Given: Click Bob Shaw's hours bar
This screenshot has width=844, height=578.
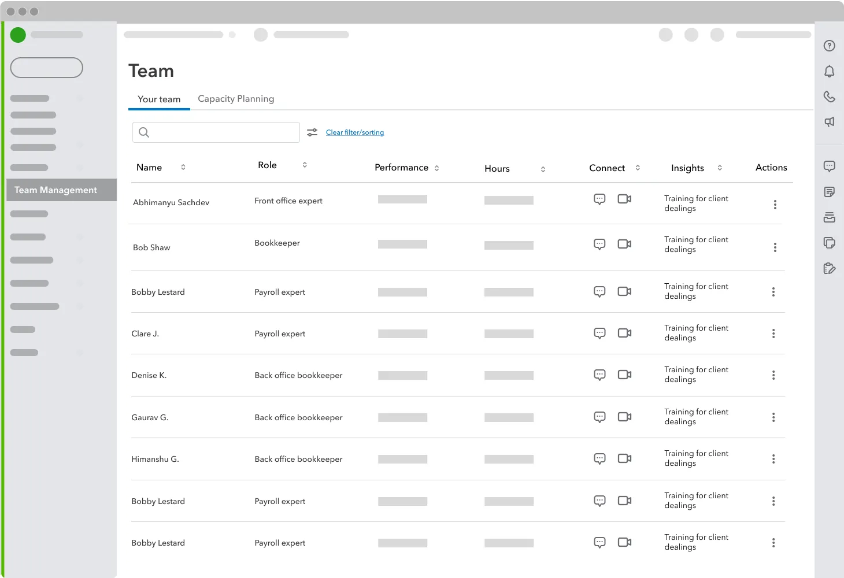Looking at the screenshot, I should point(509,245).
